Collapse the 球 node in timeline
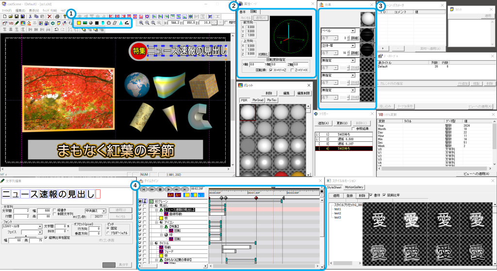The width and height of the screenshot is (497, 271). (x=161, y=235)
